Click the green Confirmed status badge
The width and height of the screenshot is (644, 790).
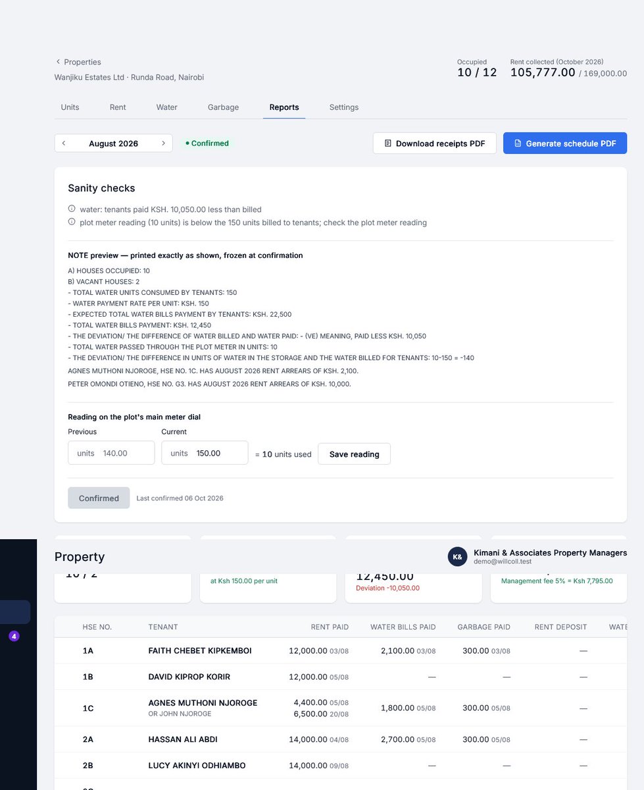pyautogui.click(x=207, y=144)
